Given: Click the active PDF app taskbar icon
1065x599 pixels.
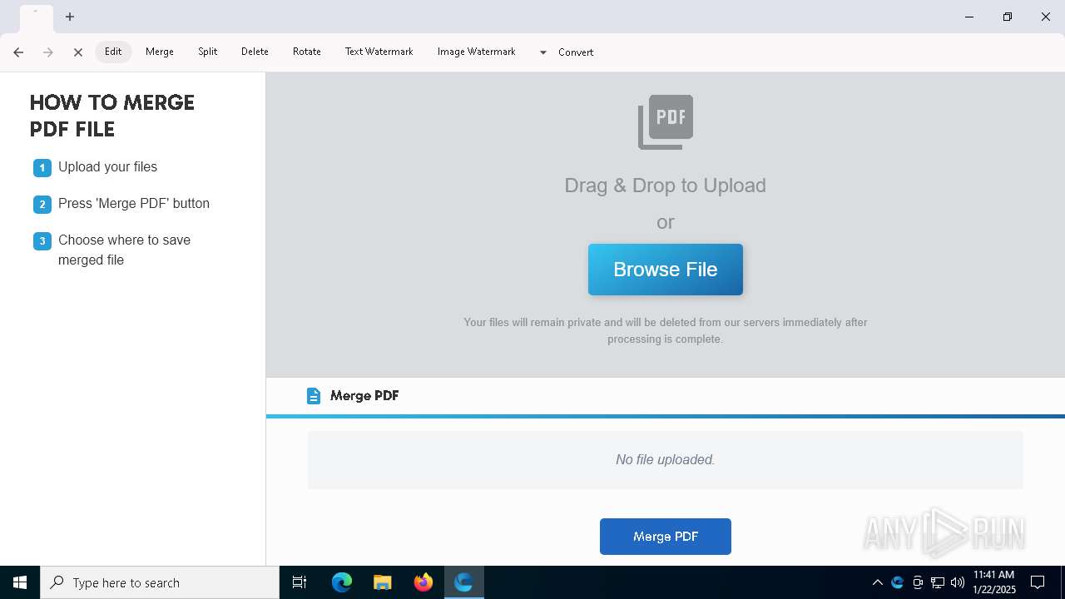Looking at the screenshot, I should pyautogui.click(x=463, y=582).
